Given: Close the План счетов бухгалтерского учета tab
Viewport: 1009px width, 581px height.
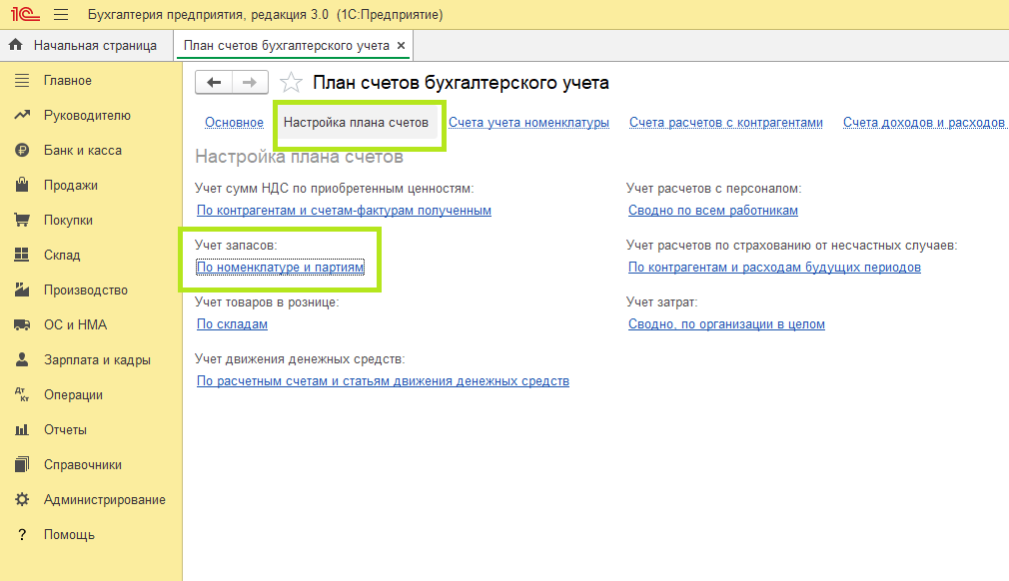Looking at the screenshot, I should pos(401,46).
